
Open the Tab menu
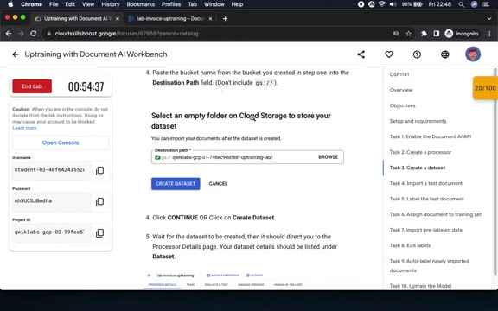pos(193,4)
